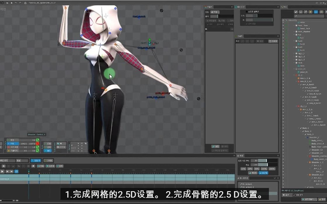Play the animation in the timeline
Viewport: 327px width, 204px height.
pos(2,171)
